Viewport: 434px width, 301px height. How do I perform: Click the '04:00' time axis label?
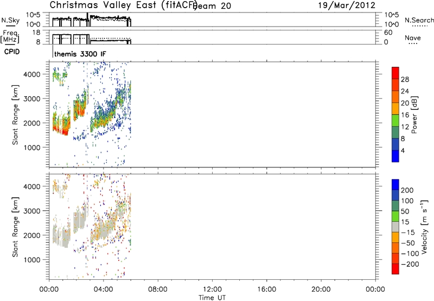click(x=104, y=290)
